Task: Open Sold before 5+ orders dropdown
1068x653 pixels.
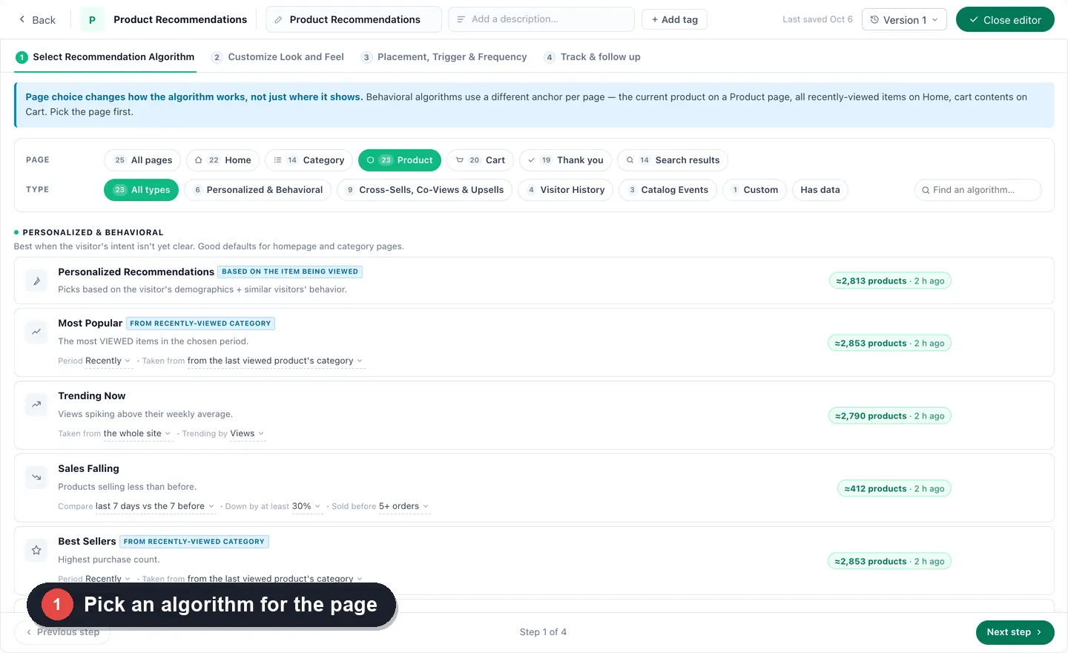Action: (404, 507)
